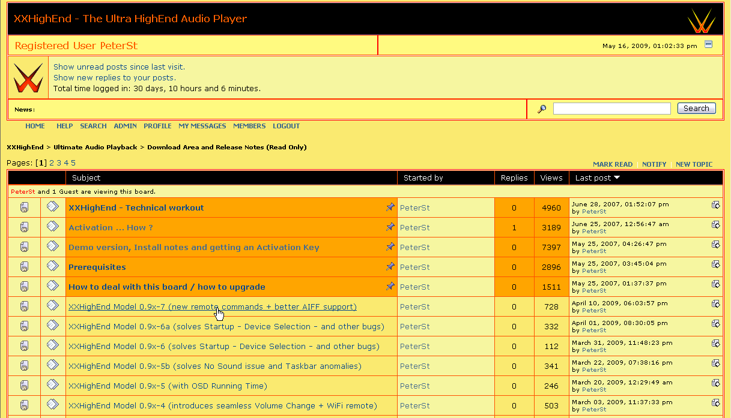Open the SEARCH menu item
This screenshot has height=418, width=731.
coord(93,126)
